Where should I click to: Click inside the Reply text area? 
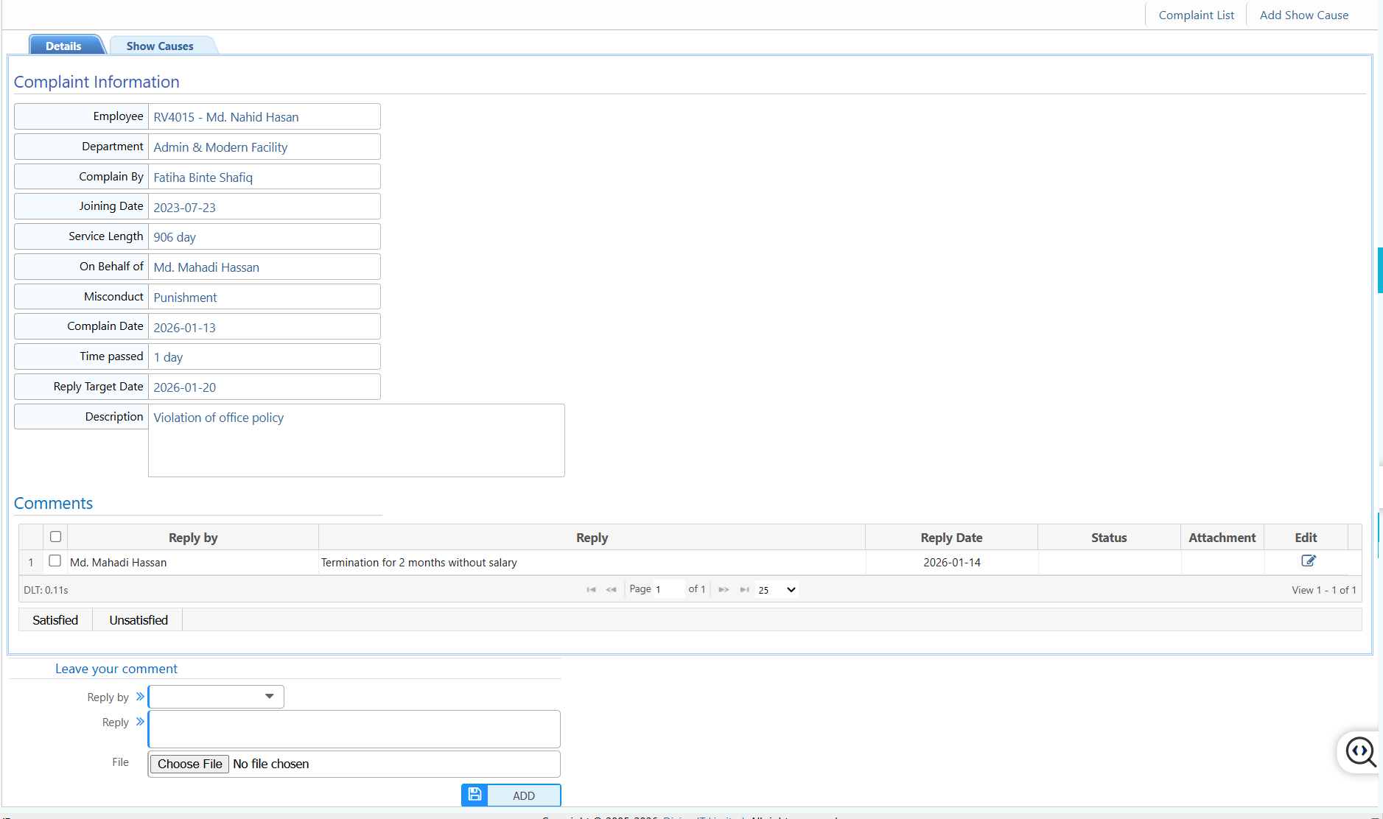point(354,728)
